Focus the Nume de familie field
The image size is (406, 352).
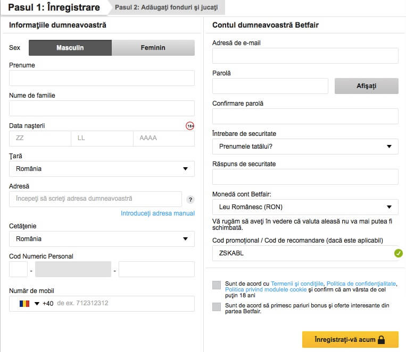tap(102, 108)
